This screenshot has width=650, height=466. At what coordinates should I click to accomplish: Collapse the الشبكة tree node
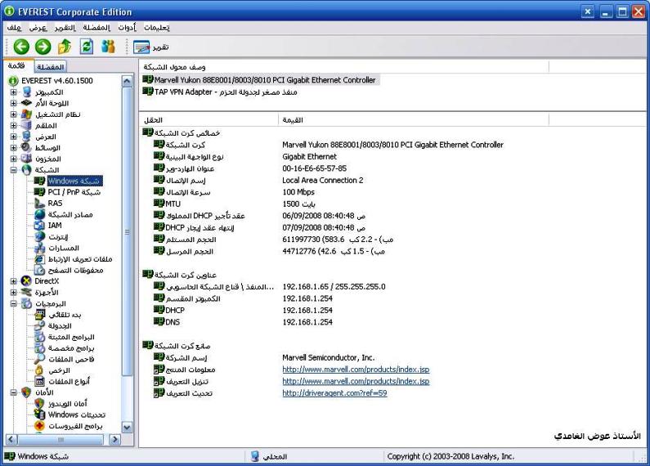pos(14,170)
